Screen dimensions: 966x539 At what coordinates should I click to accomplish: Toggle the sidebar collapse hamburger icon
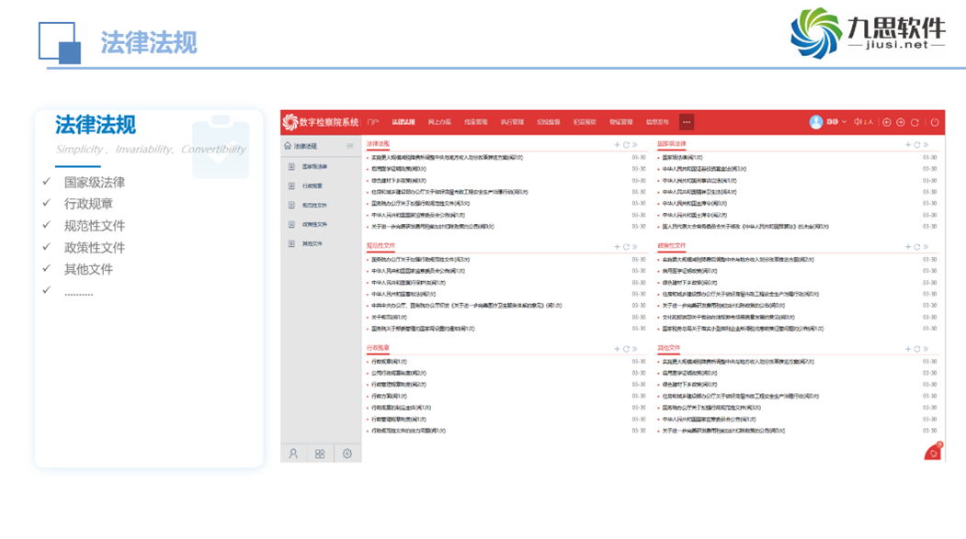[350, 146]
